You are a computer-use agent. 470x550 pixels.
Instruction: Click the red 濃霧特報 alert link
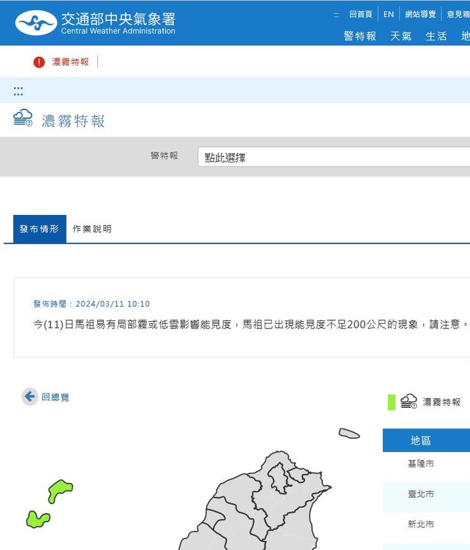[x=70, y=62]
